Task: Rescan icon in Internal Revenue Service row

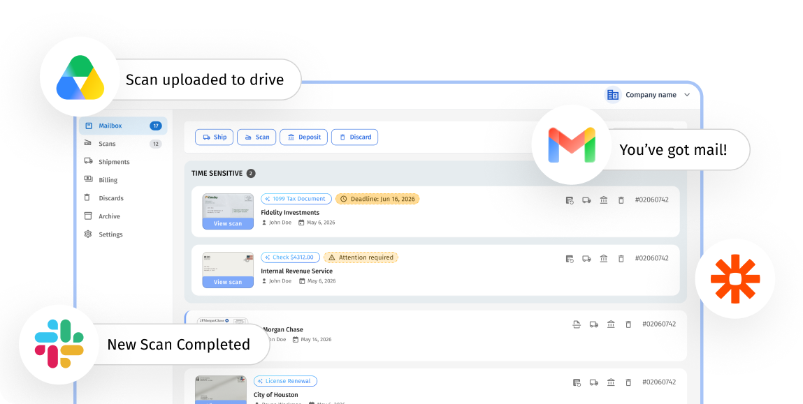Action: [570, 259]
